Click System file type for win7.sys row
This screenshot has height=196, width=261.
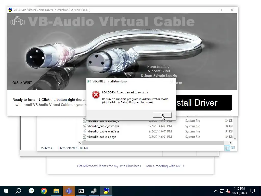click(193, 131)
